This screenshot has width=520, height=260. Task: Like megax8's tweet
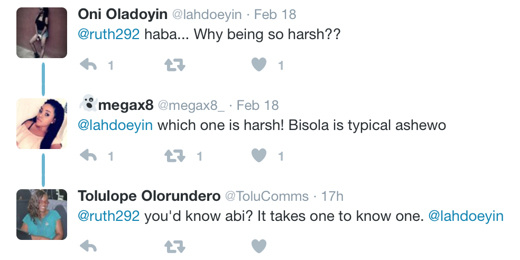tap(259, 155)
